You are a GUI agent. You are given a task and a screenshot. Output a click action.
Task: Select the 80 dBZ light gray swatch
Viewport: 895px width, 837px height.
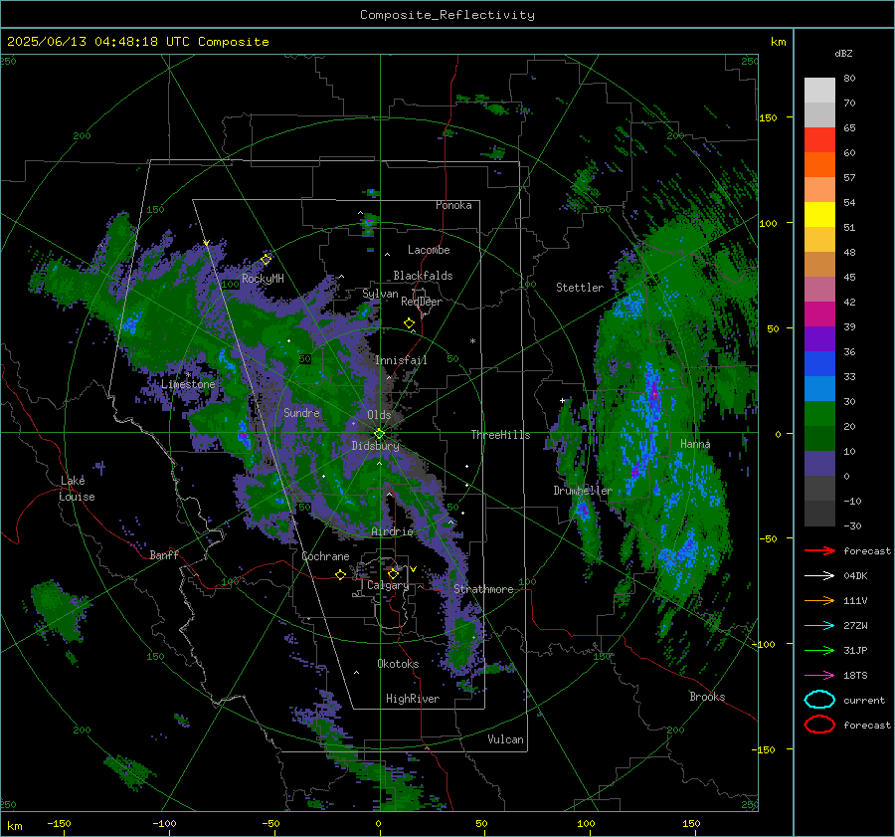pyautogui.click(x=819, y=90)
